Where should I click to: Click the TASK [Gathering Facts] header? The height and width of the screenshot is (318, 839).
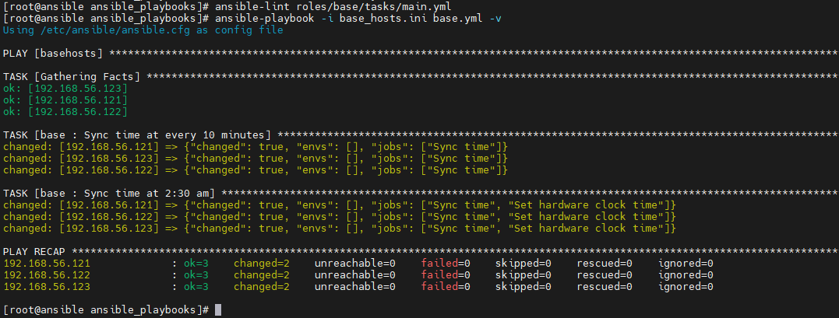(x=421, y=77)
